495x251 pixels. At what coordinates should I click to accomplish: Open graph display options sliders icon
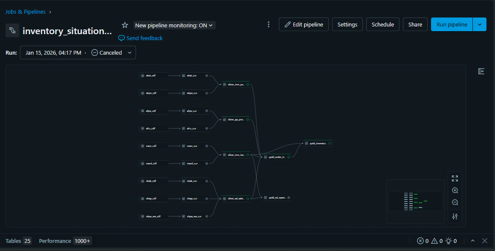(x=455, y=216)
